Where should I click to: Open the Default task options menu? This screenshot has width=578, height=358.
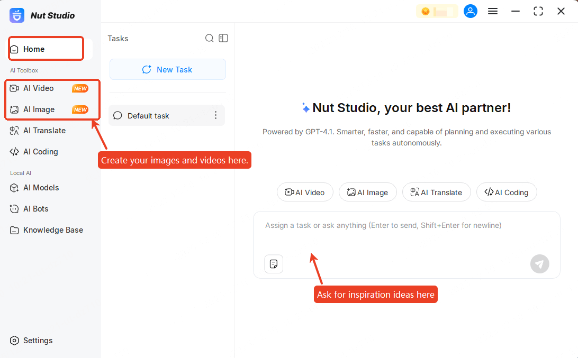215,115
